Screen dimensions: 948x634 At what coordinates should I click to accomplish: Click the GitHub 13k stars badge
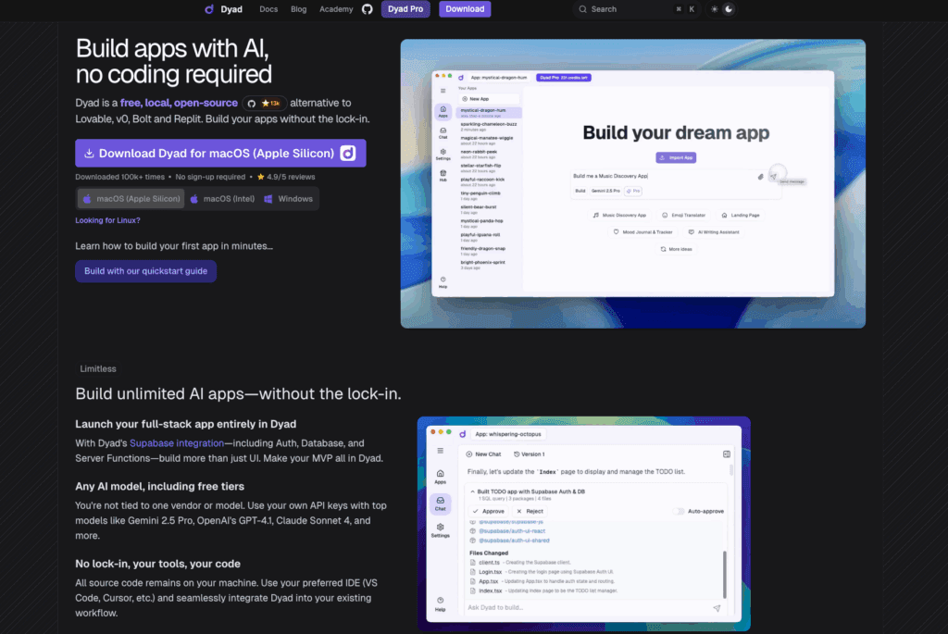point(265,104)
